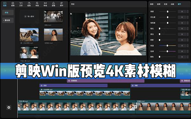Click the 色调 tint slider handle
191x119 pixels.
click(167, 51)
